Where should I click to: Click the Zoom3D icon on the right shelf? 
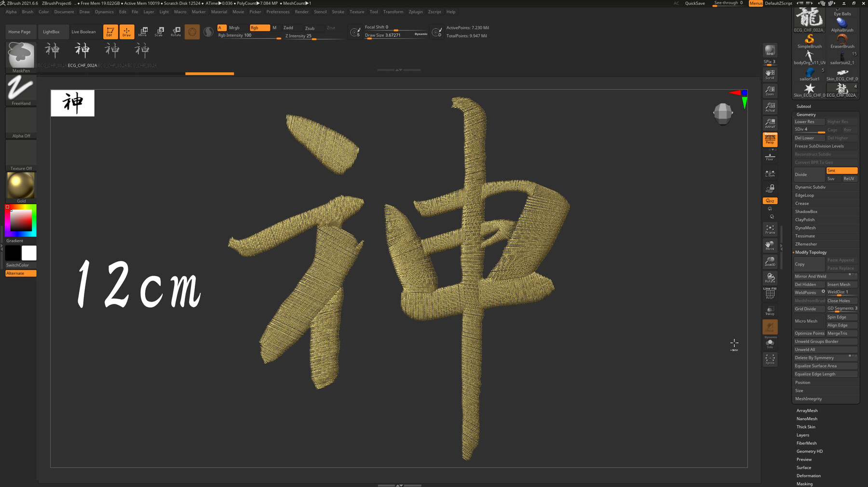[770, 262]
